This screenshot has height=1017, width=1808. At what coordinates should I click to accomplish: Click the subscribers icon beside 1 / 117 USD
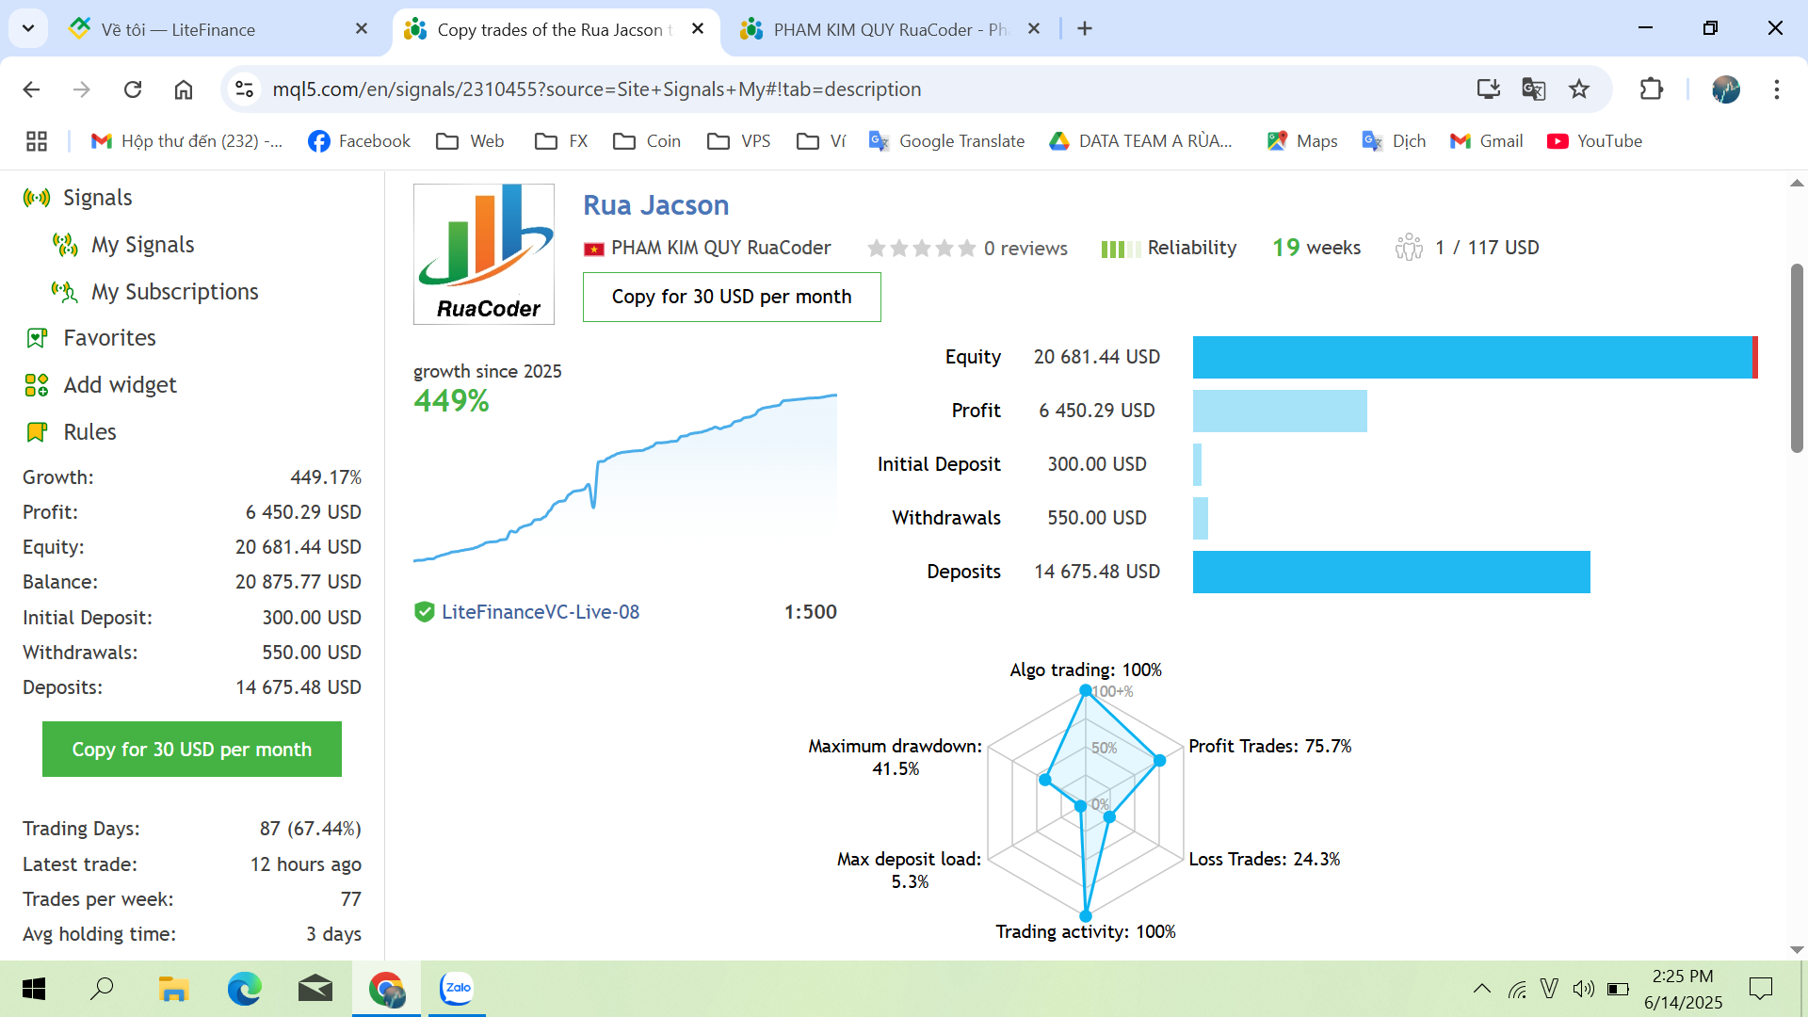point(1409,248)
